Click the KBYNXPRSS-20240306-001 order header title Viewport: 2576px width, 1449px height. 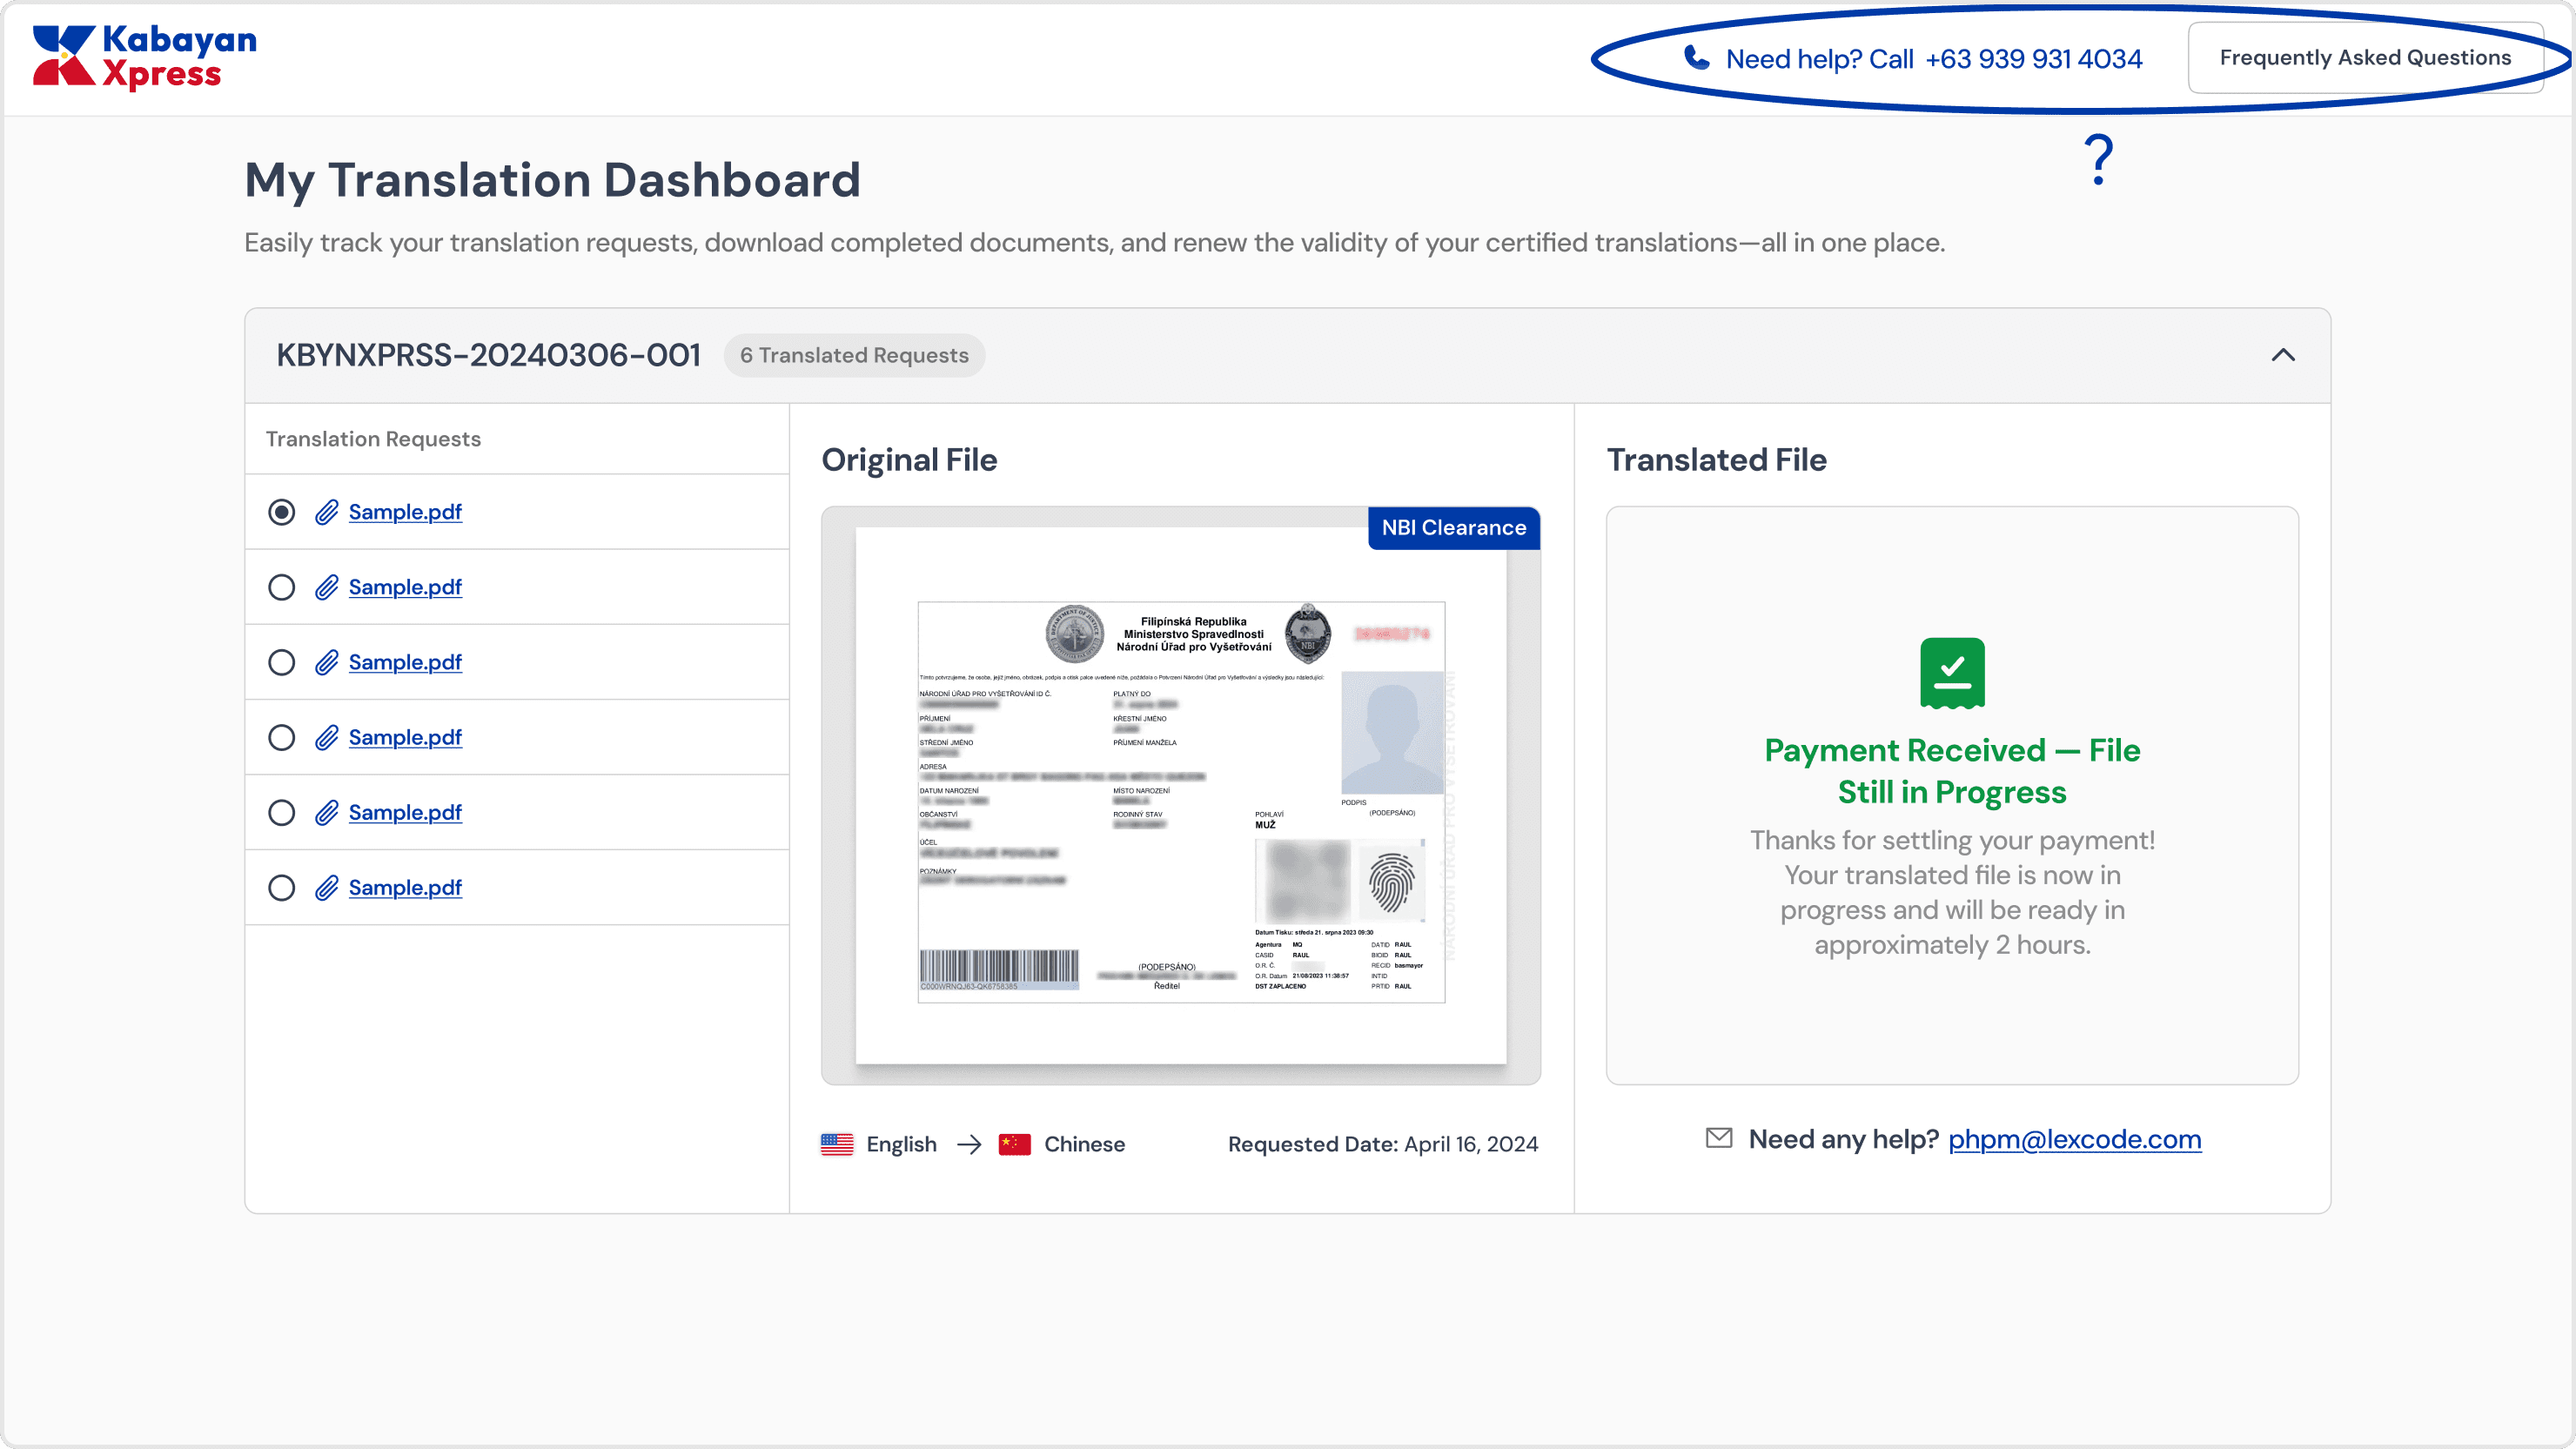488,355
